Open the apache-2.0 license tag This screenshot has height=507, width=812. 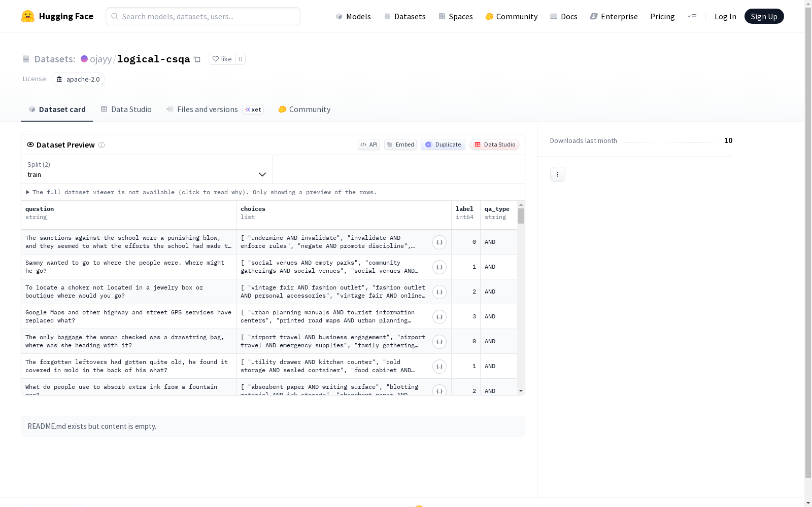coord(78,79)
